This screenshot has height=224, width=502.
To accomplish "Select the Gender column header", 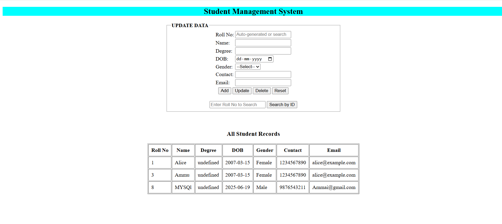I will (265, 150).
